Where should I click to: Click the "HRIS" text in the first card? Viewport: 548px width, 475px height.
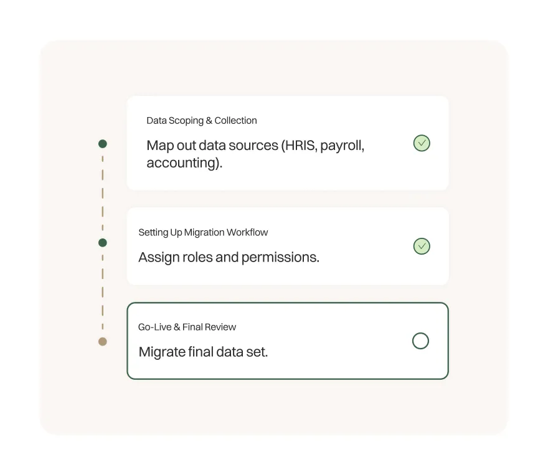(x=298, y=146)
